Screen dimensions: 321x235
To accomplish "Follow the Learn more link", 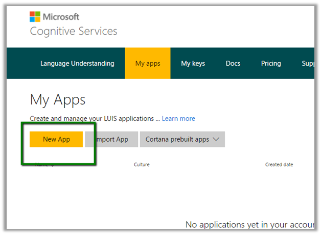I will (x=178, y=119).
